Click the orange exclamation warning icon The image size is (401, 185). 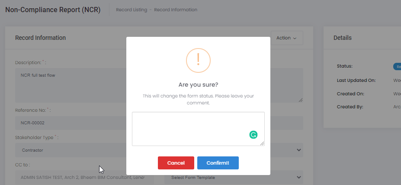(x=198, y=60)
